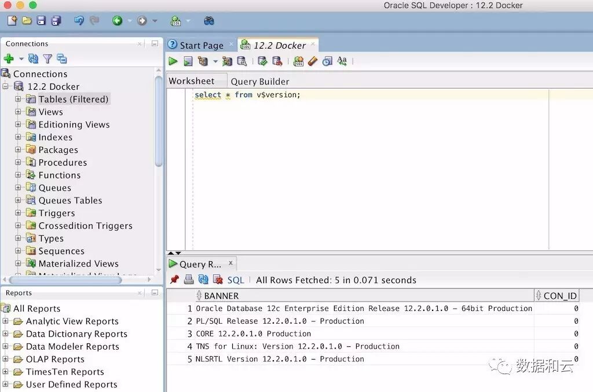Click the Rollback icon in worksheet toolbar
Image resolution: width=593 pixels, height=392 pixels.
pyautogui.click(x=277, y=61)
